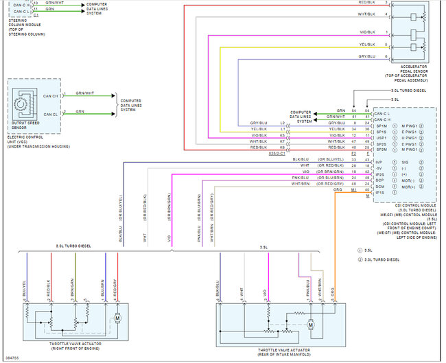This screenshot has width=446, height=363.
Task: Click the BRN/GRN label at left actuator pin 3
Action: [72, 286]
